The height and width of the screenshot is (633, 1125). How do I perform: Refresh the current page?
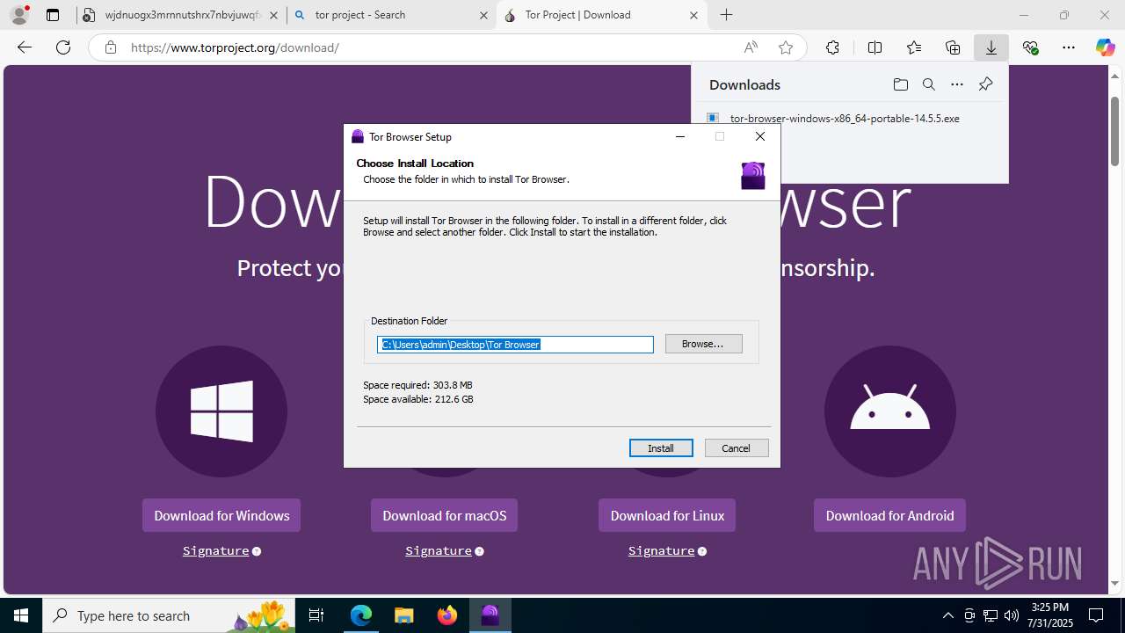click(63, 47)
